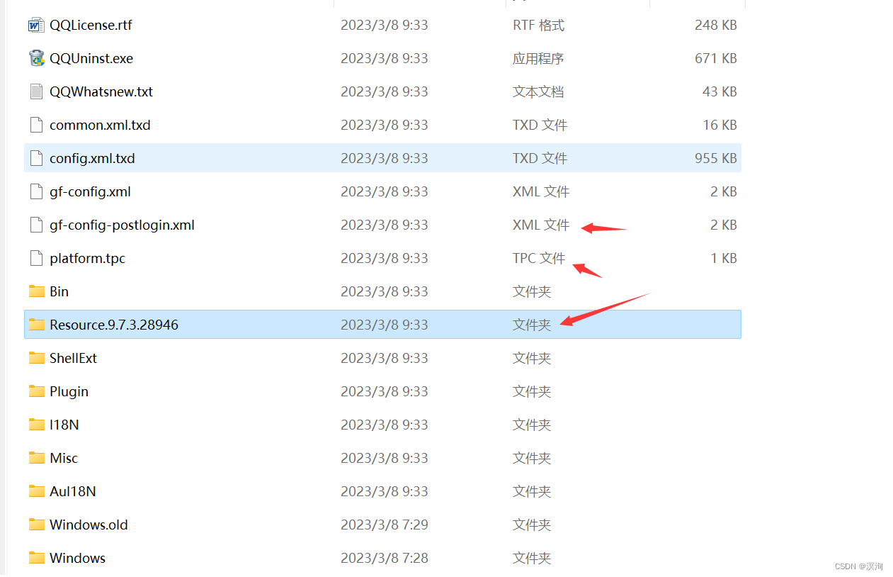Click the QQLicense.rtf Word document icon
The image size is (893, 577).
pos(36,26)
